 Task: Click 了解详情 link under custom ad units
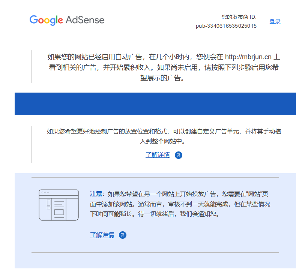[158, 155]
